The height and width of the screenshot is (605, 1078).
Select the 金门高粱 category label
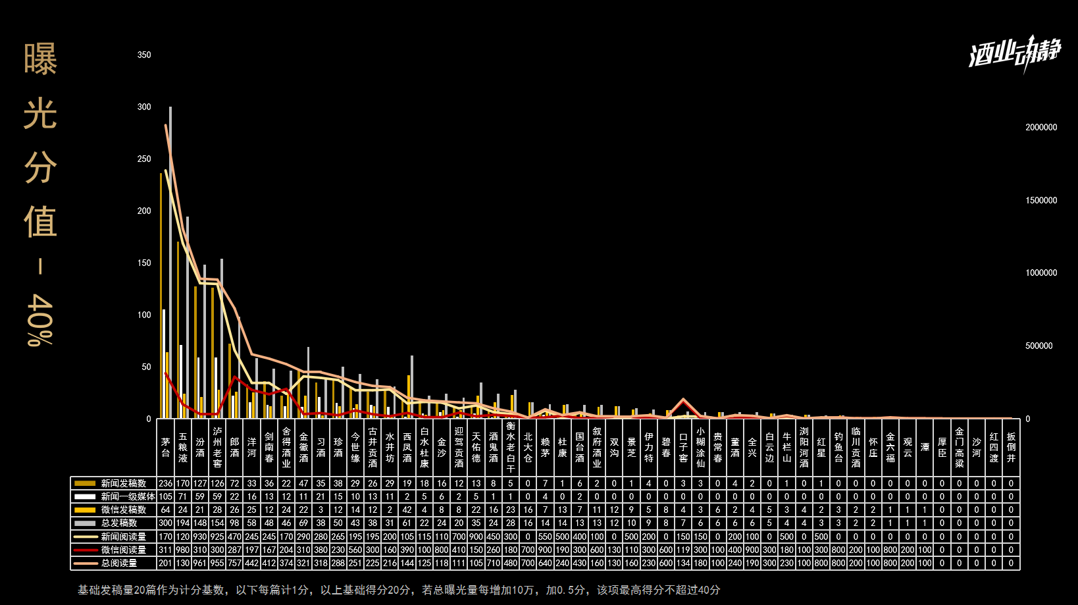[960, 448]
